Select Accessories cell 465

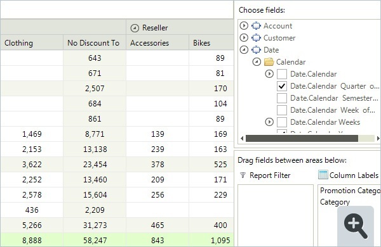point(157,225)
